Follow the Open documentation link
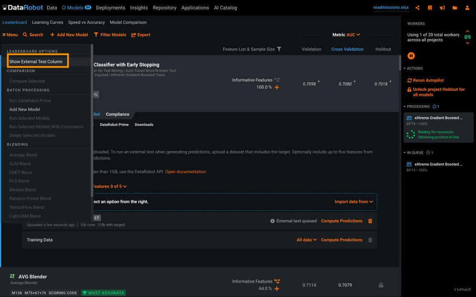Image resolution: width=476 pixels, height=297 pixels. click(186, 172)
